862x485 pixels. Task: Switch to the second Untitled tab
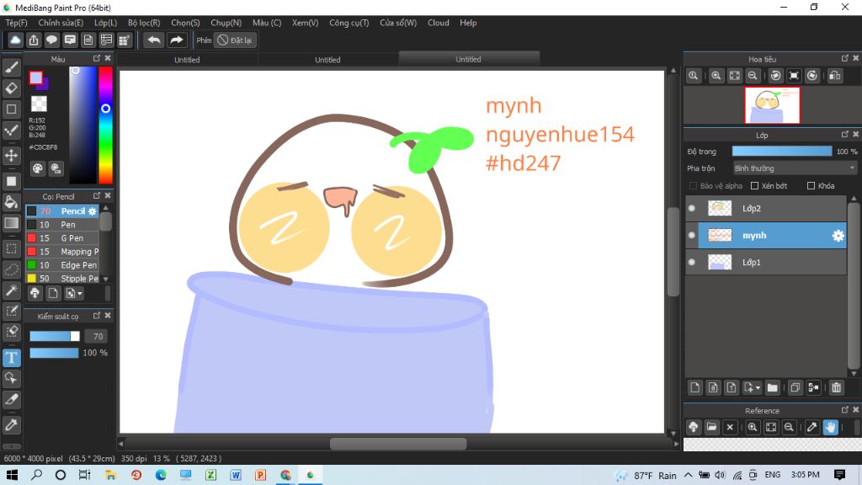tap(327, 60)
